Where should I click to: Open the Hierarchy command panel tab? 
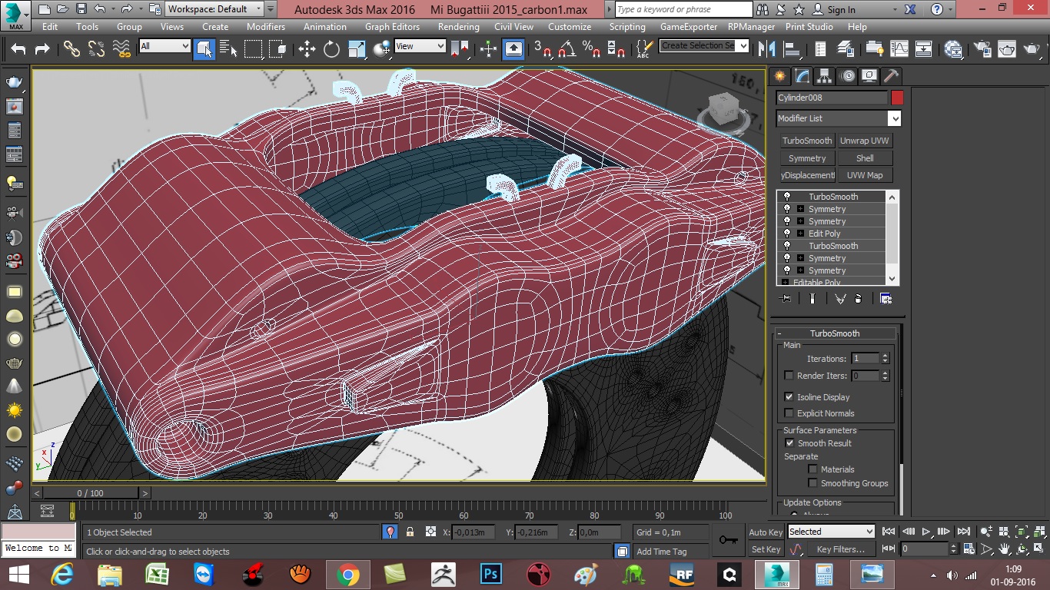click(x=824, y=76)
